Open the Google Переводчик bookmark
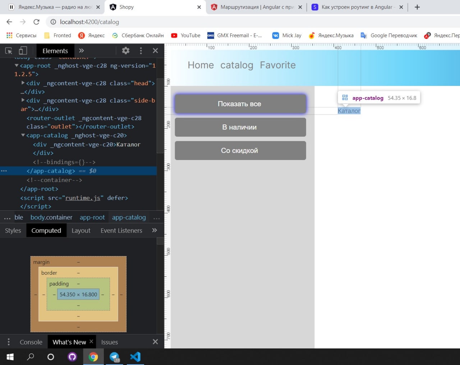Viewport: 460px width, 365px height. click(389, 35)
